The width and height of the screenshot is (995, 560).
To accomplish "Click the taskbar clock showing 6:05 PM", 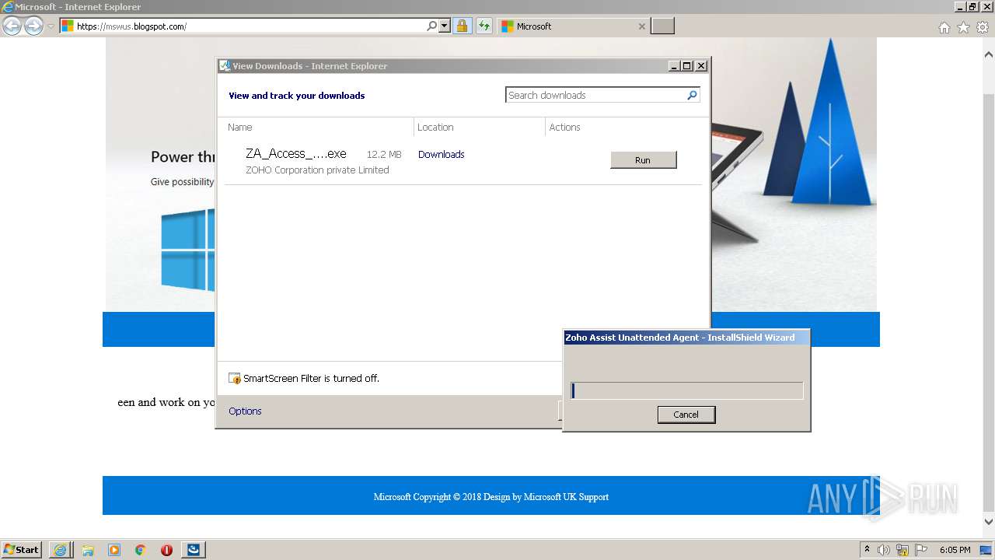I will pyautogui.click(x=955, y=550).
